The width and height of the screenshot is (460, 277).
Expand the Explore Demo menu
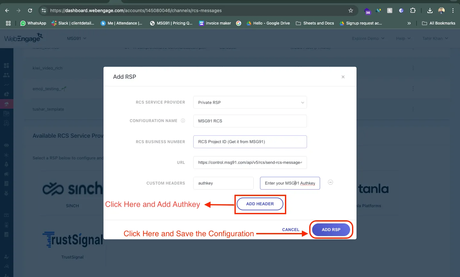(x=368, y=38)
